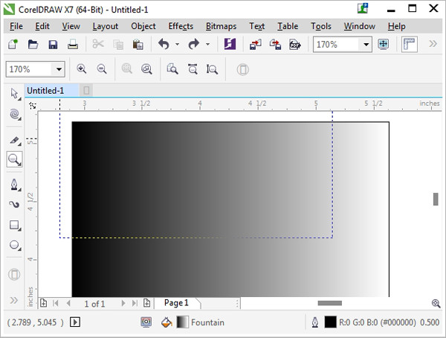Click the outline pen icon in status bar

click(315, 322)
